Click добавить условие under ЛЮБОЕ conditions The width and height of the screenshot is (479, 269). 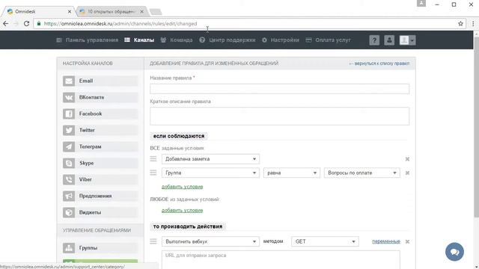[x=182, y=211]
